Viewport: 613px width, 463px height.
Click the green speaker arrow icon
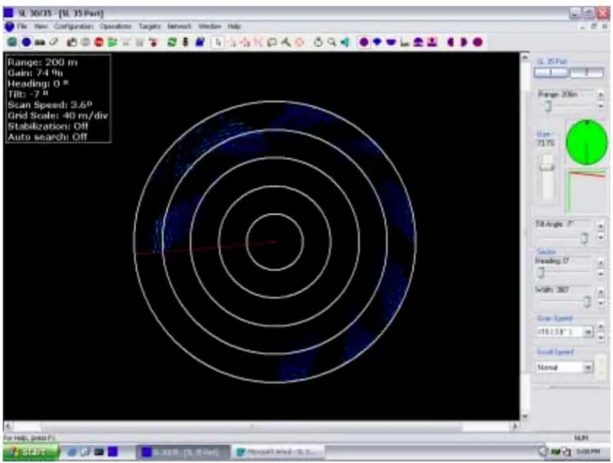[345, 42]
